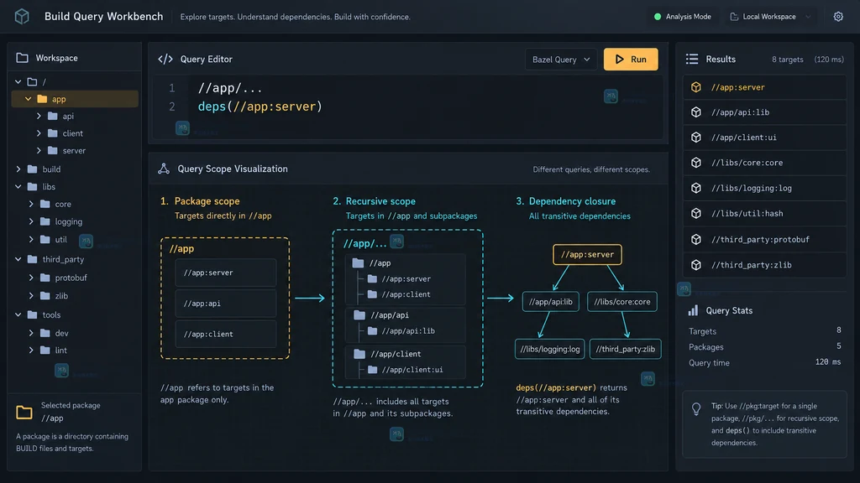Click the //third_party:zlib dependency graph node
860x483 pixels.
pos(625,350)
